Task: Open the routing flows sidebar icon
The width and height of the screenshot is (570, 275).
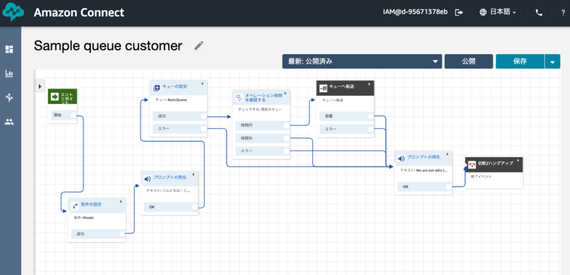Action: click(9, 98)
